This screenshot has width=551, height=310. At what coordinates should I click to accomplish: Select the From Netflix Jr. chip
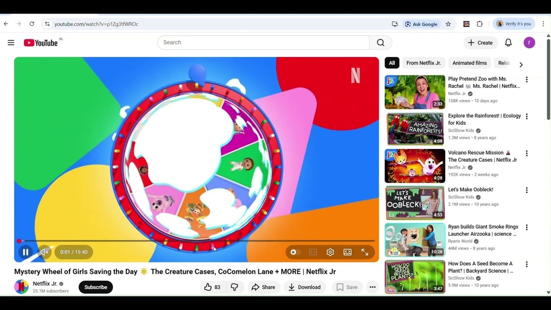424,63
